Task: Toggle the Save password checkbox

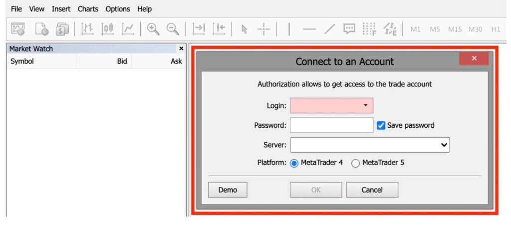Action: coord(381,125)
